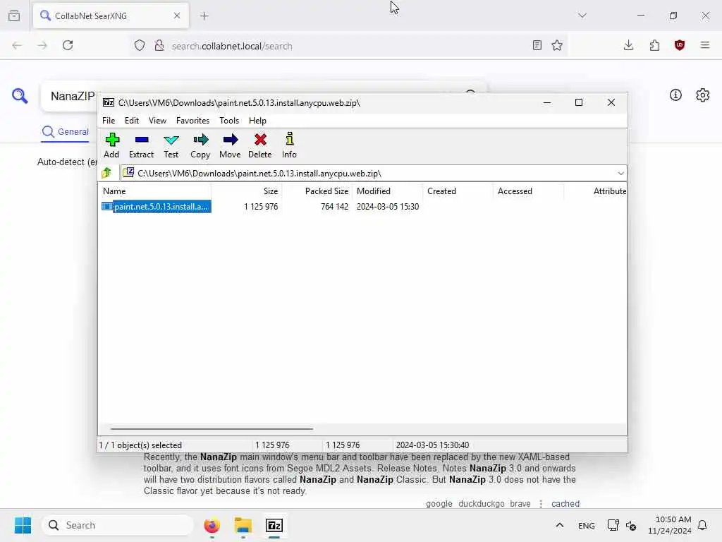Click the 764 142 packed size cell

point(334,207)
